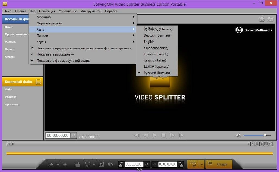Open the Справка menu

(111, 11)
